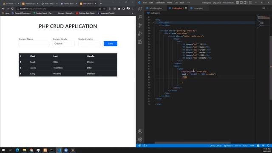
Task: Click the VS Code editor vertical scrollbar
Action: (x=271, y=68)
